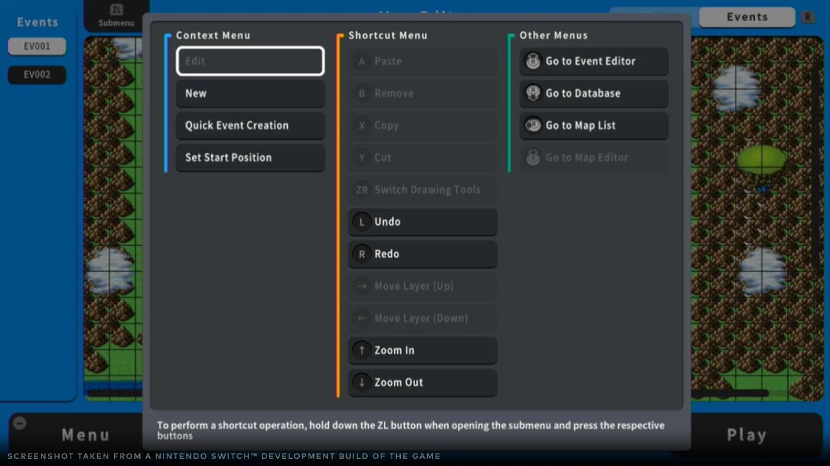
Task: Click the ZL Submenu icon at top
Action: pyautogui.click(x=116, y=10)
